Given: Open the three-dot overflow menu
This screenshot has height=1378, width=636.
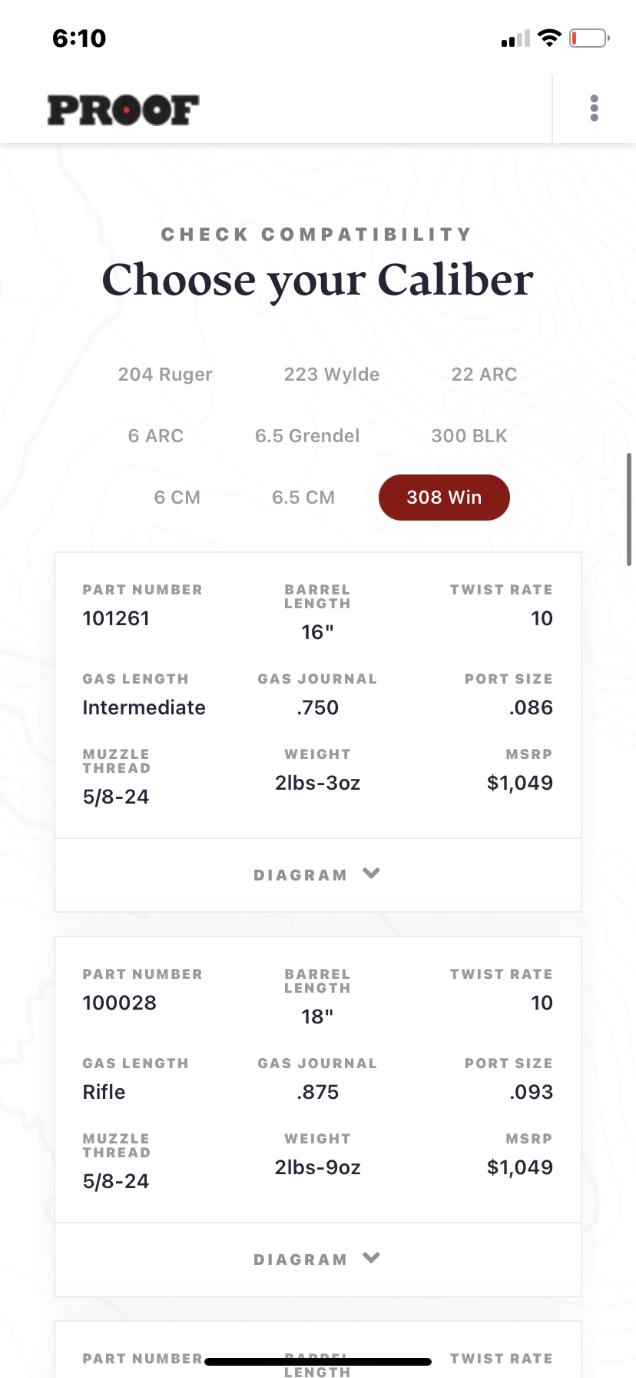Looking at the screenshot, I should click(x=594, y=108).
